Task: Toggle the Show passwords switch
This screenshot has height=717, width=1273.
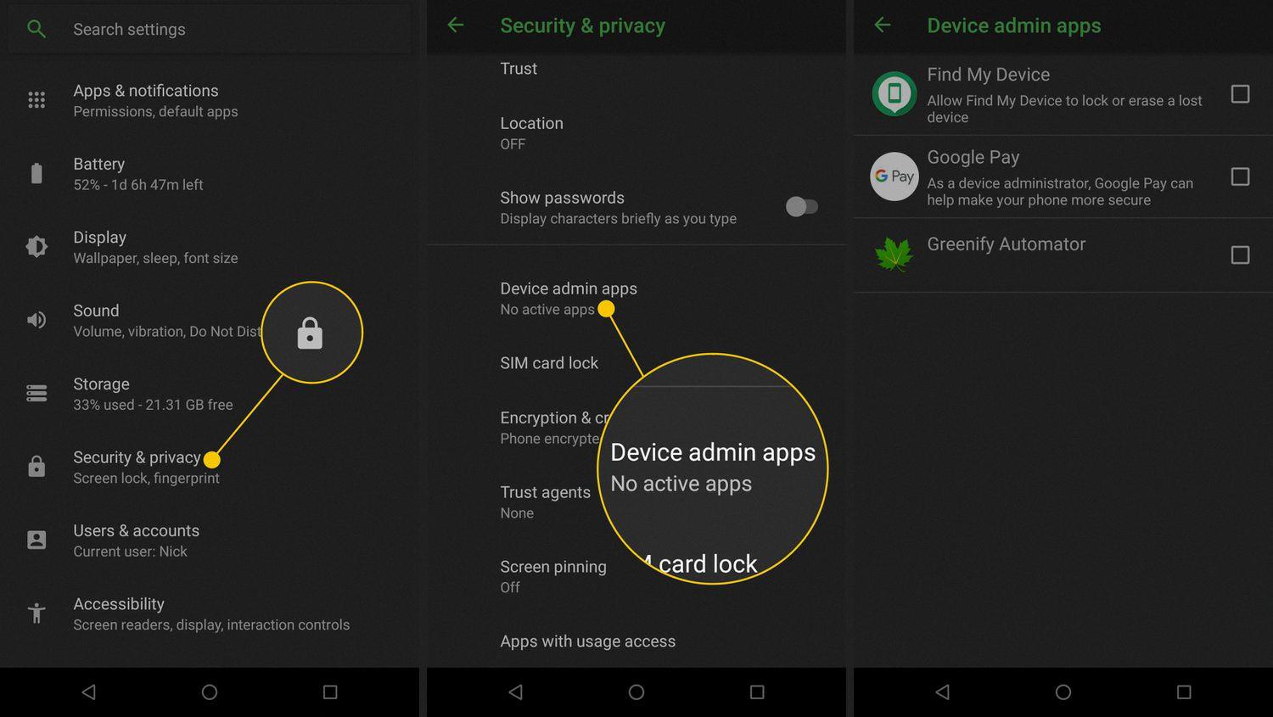Action: (801, 206)
